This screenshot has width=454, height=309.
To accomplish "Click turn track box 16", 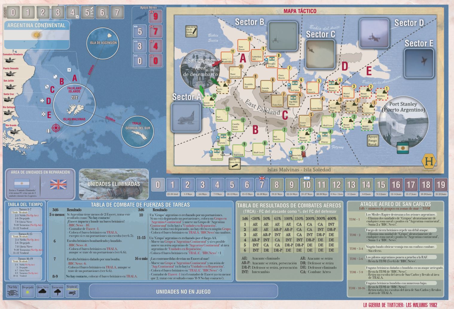I will (x=396, y=185).
